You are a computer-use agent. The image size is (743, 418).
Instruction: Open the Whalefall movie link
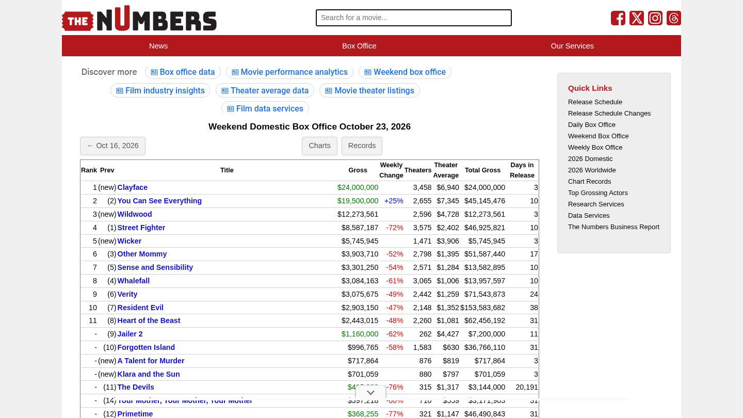(134, 281)
